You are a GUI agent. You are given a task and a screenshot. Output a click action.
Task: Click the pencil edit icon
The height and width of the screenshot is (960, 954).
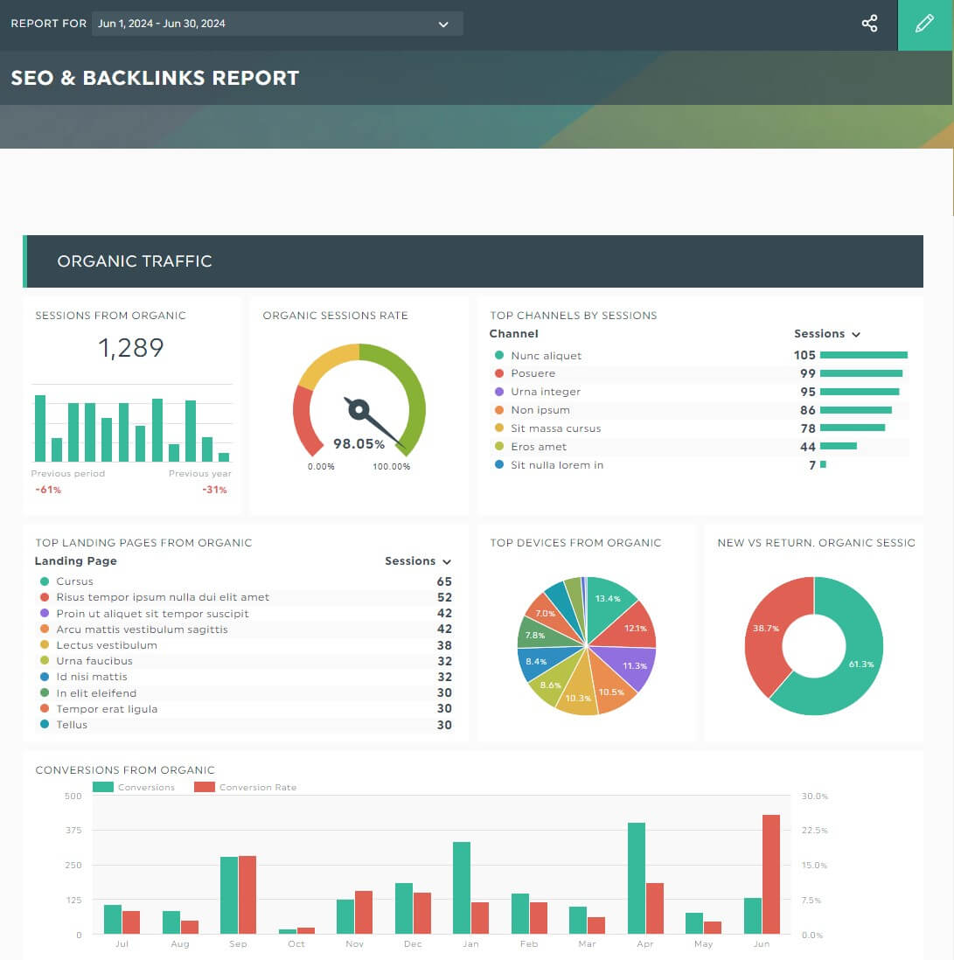[924, 24]
